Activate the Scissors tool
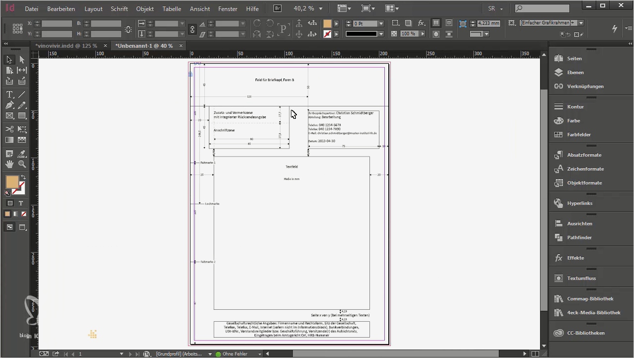This screenshot has width=634, height=358. click(9, 129)
